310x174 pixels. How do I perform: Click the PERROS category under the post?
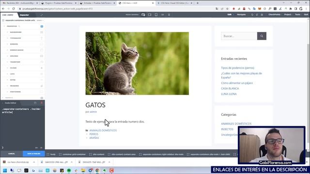coord(93,134)
